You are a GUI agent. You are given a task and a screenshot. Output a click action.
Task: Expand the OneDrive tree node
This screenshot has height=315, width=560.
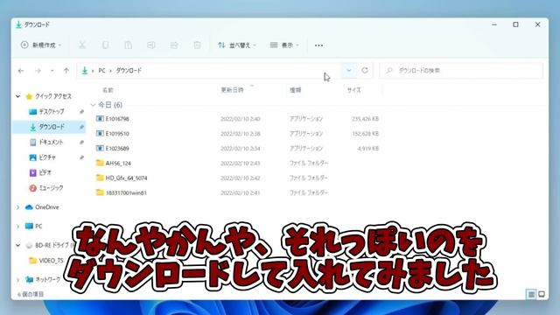point(17,207)
